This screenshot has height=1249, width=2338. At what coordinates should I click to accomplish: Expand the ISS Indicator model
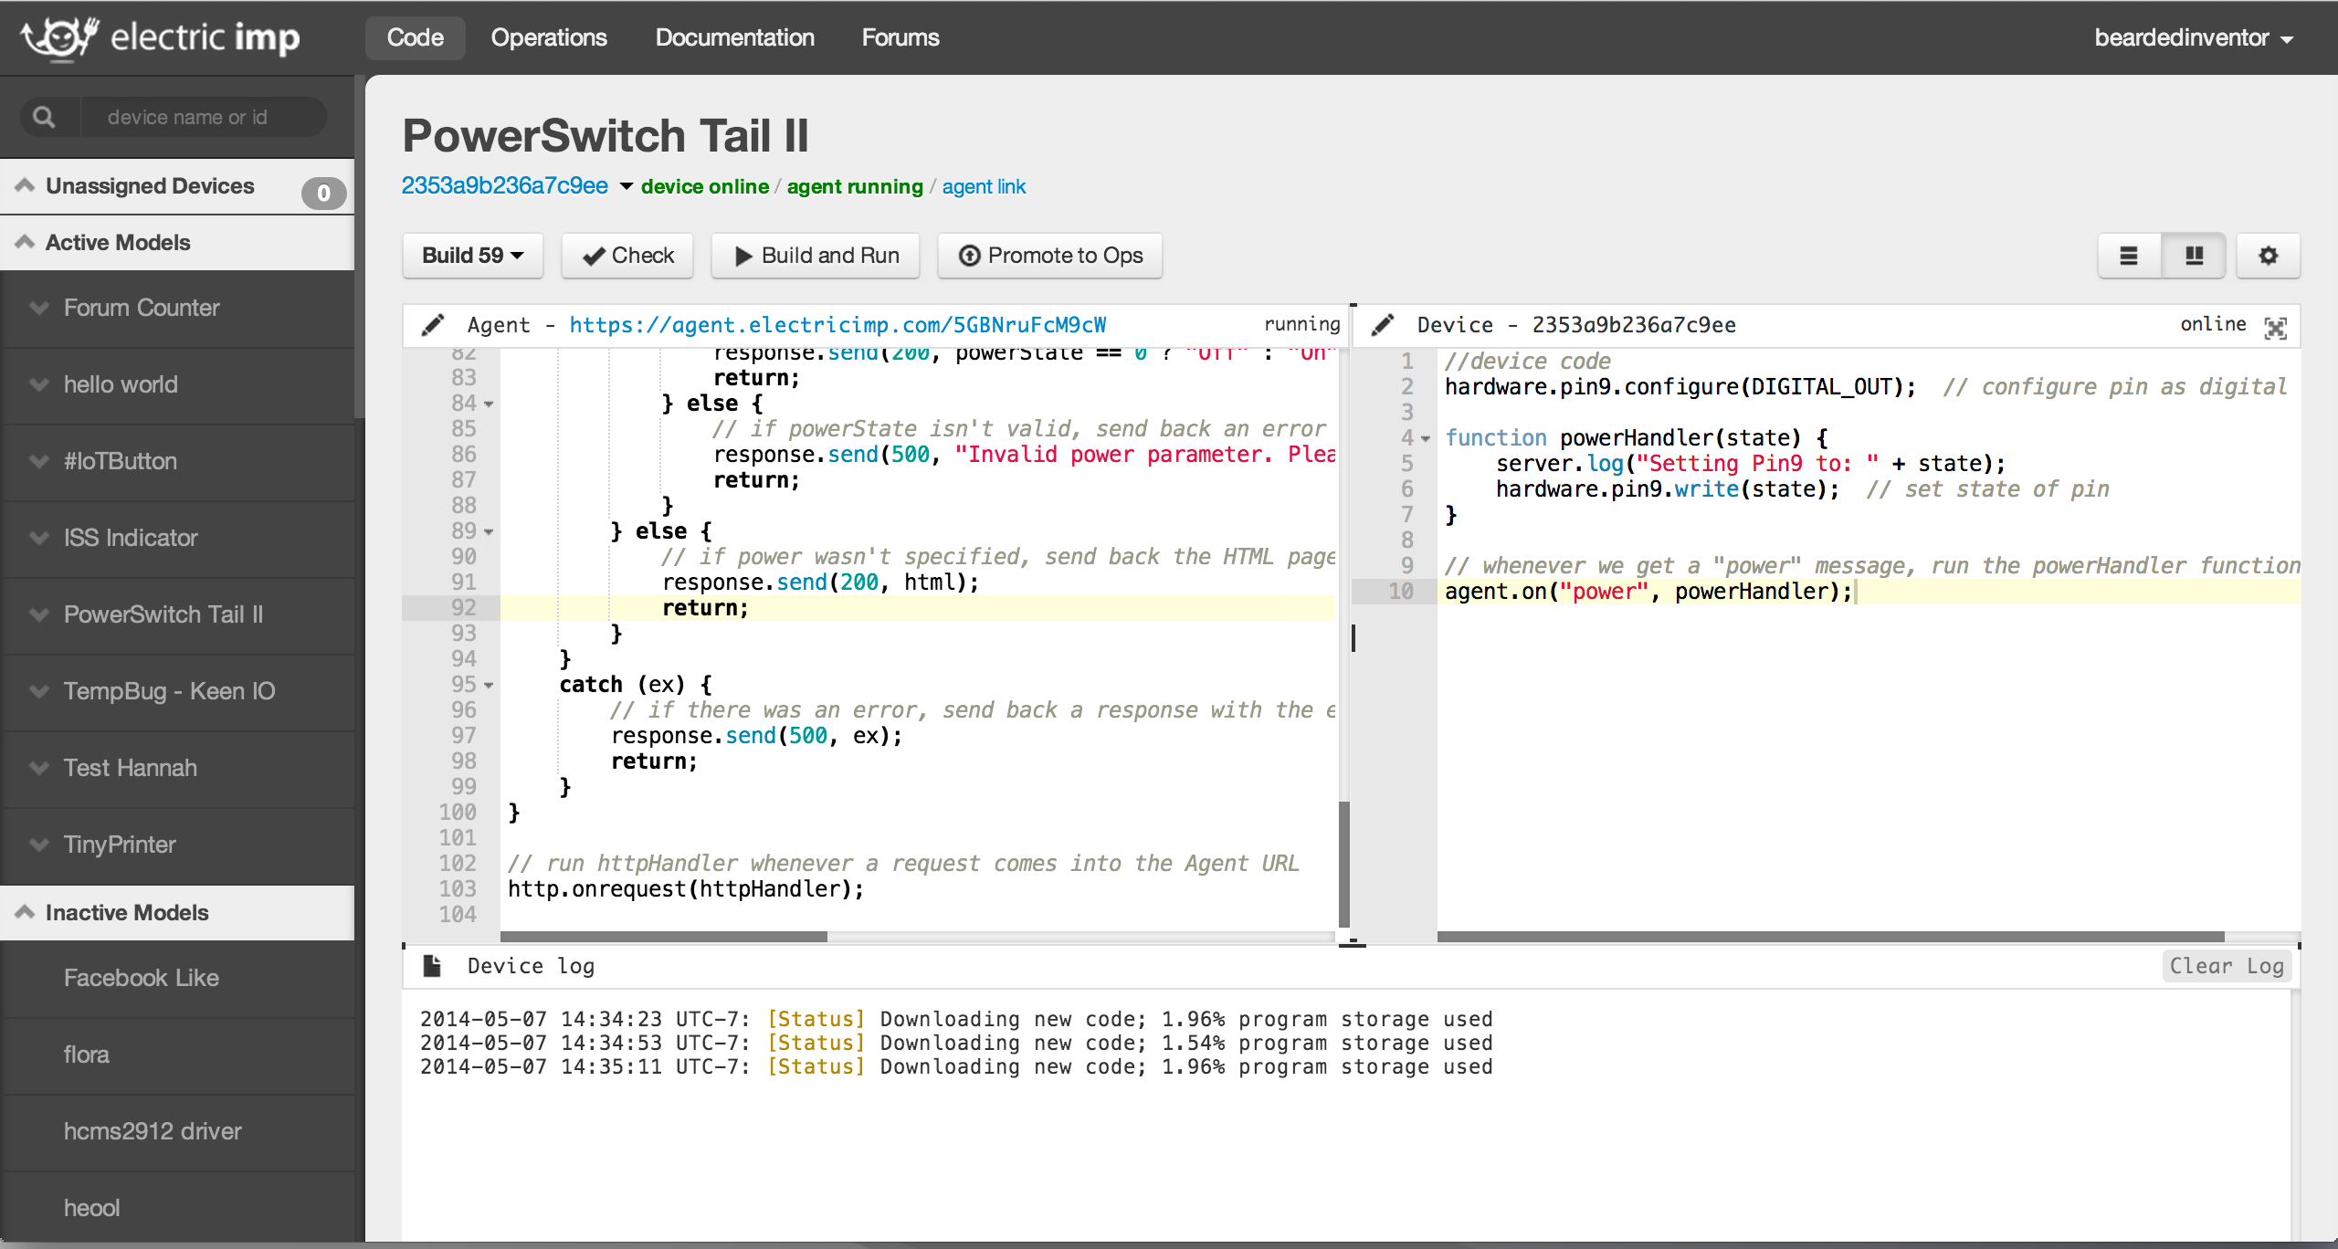pyautogui.click(x=39, y=538)
